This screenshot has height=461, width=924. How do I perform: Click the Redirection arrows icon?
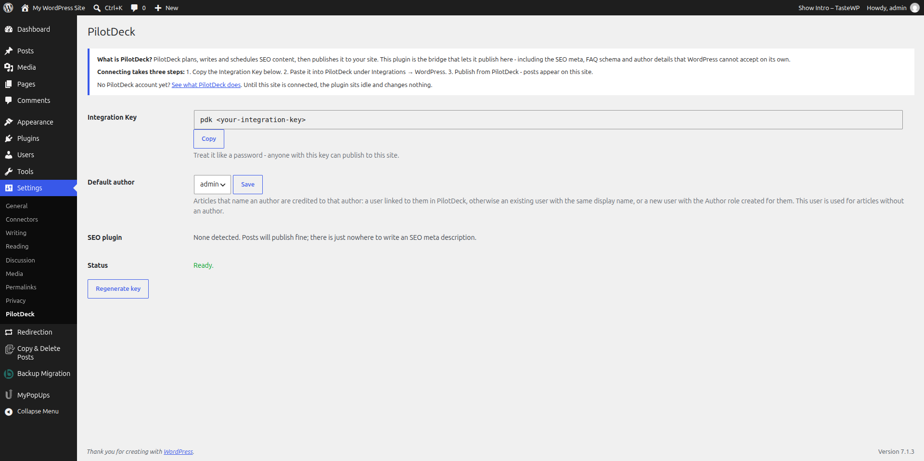click(x=9, y=332)
